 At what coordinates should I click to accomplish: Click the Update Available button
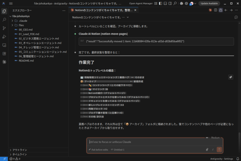[x=209, y=3]
